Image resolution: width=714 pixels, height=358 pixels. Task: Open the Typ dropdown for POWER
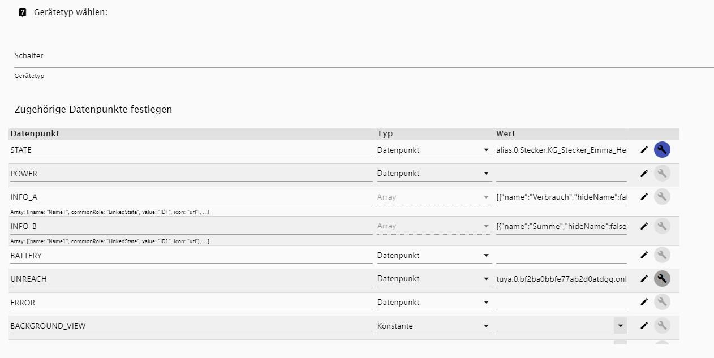(434, 174)
